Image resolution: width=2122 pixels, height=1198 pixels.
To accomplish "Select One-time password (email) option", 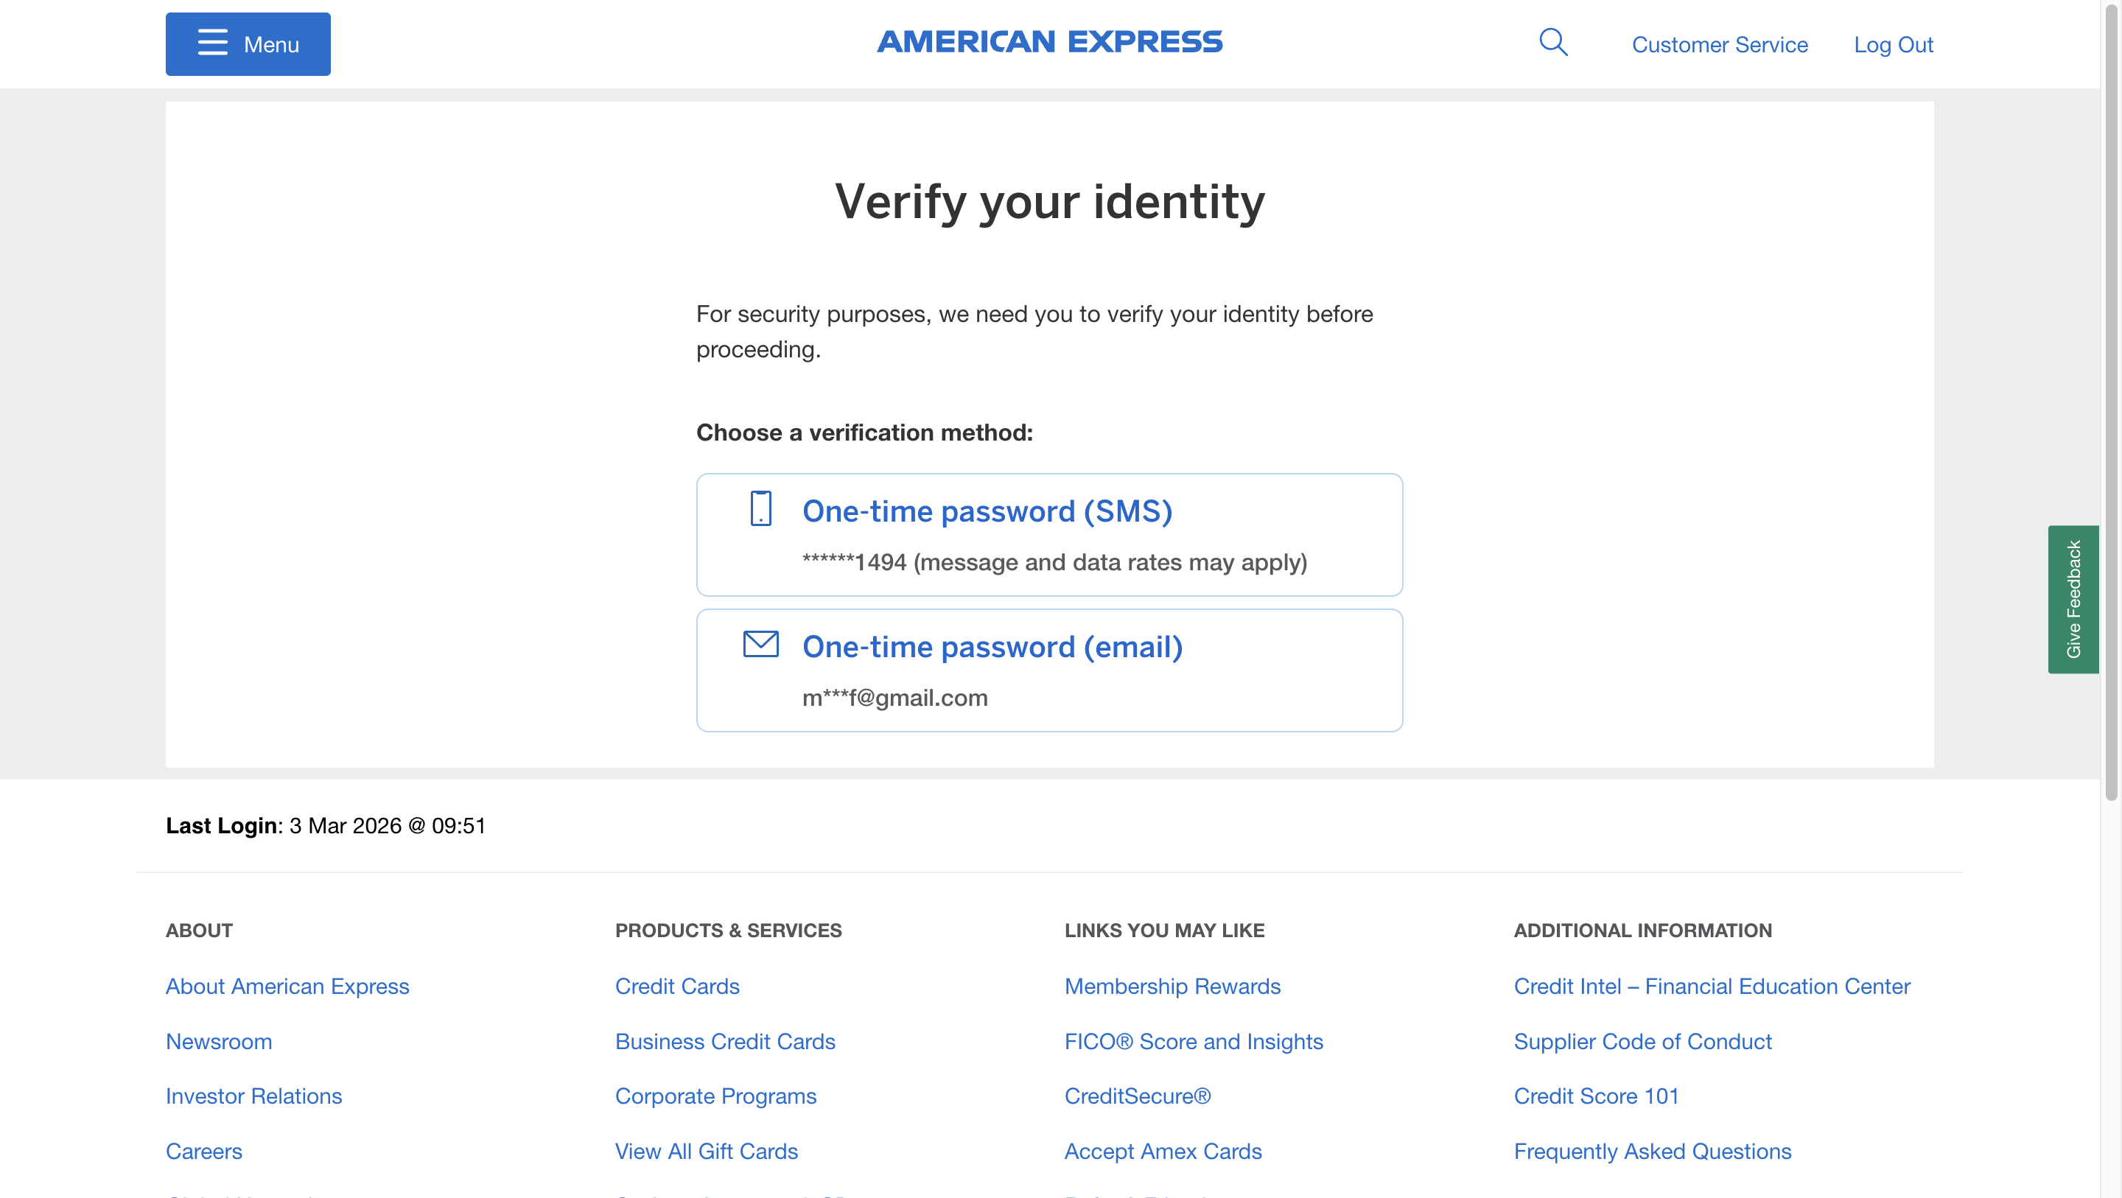I will click(992, 648).
